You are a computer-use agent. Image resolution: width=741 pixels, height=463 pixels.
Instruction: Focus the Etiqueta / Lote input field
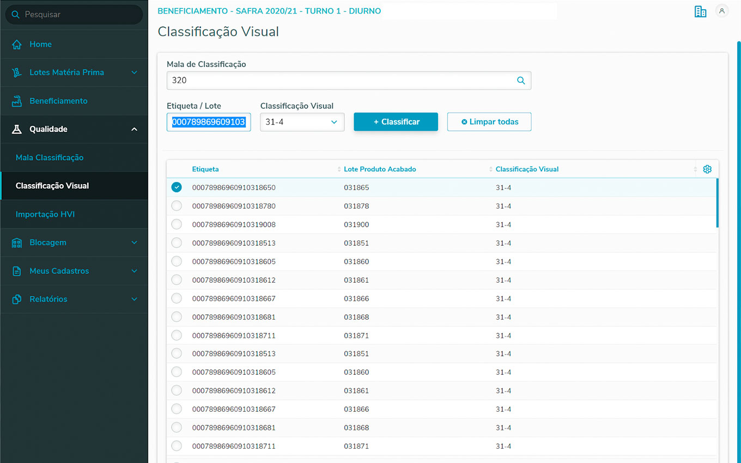[209, 122]
